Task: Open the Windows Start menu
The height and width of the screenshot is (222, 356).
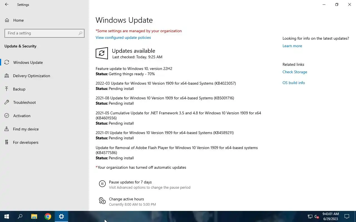Action: coord(7,216)
